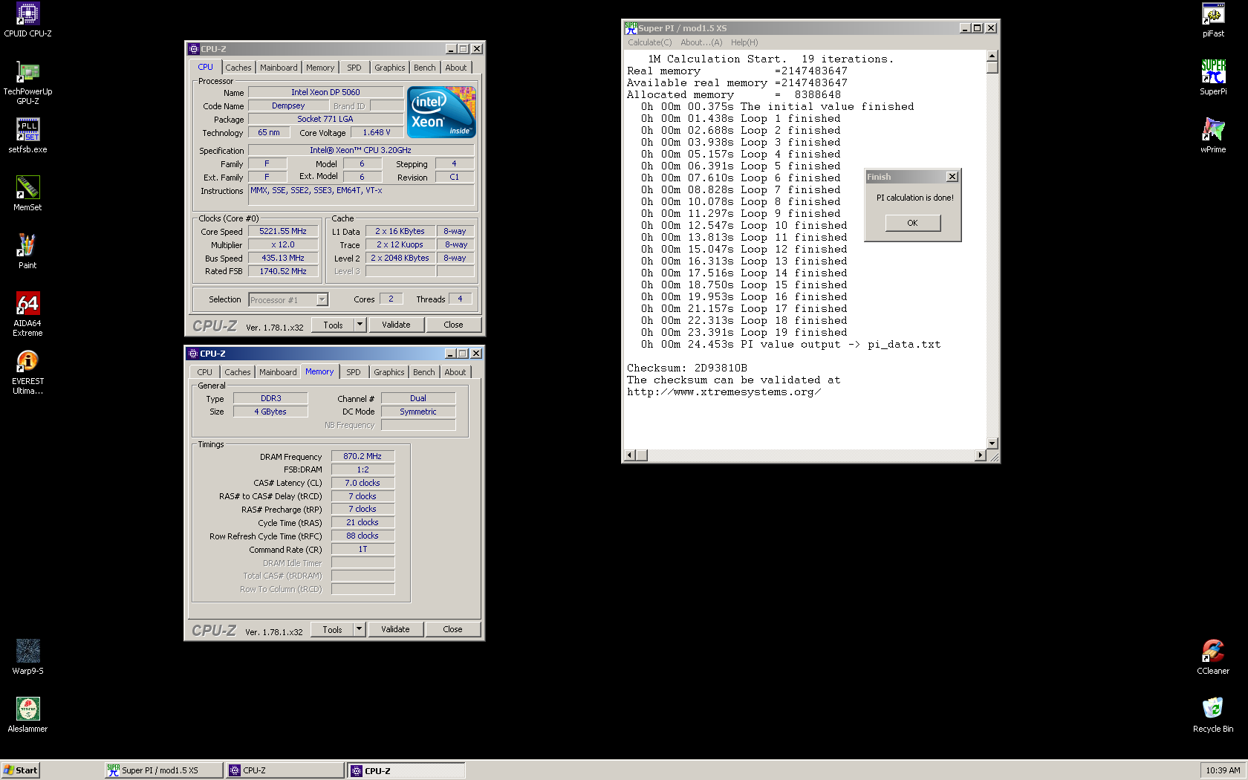Open TechPowerUp GPU-Z desktop icon
The width and height of the screenshot is (1248, 780).
(27, 82)
